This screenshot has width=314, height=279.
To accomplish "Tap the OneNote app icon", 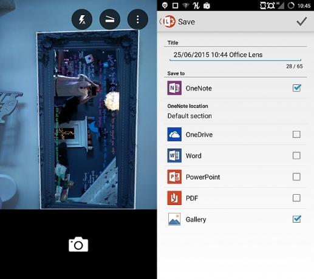I will (x=174, y=88).
